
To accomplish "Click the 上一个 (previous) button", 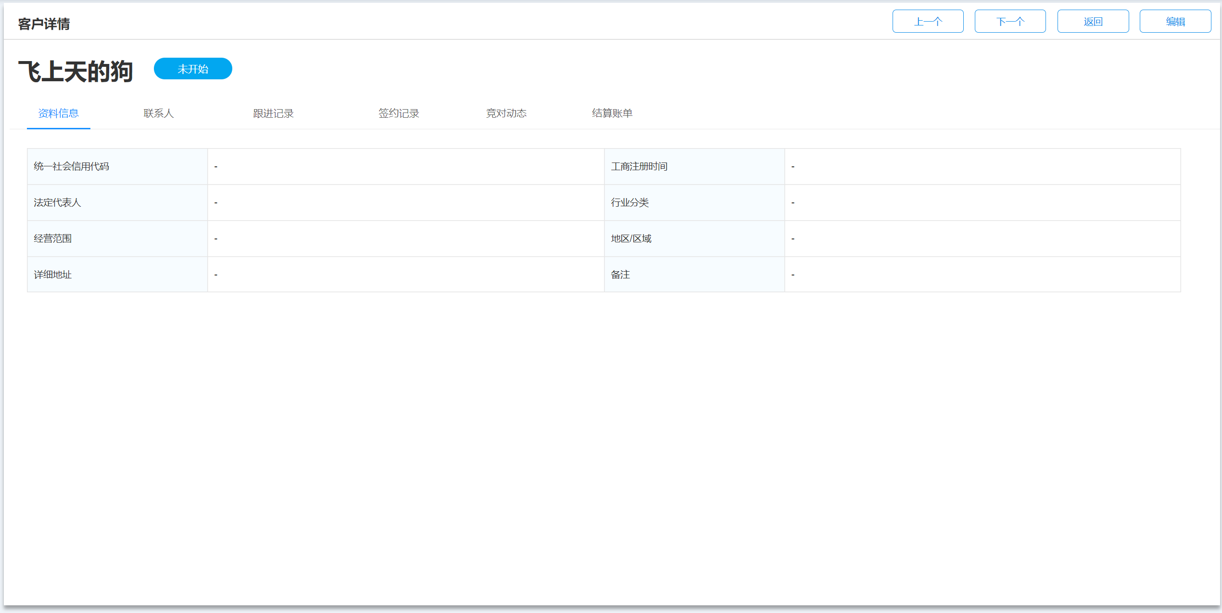I will pos(928,22).
